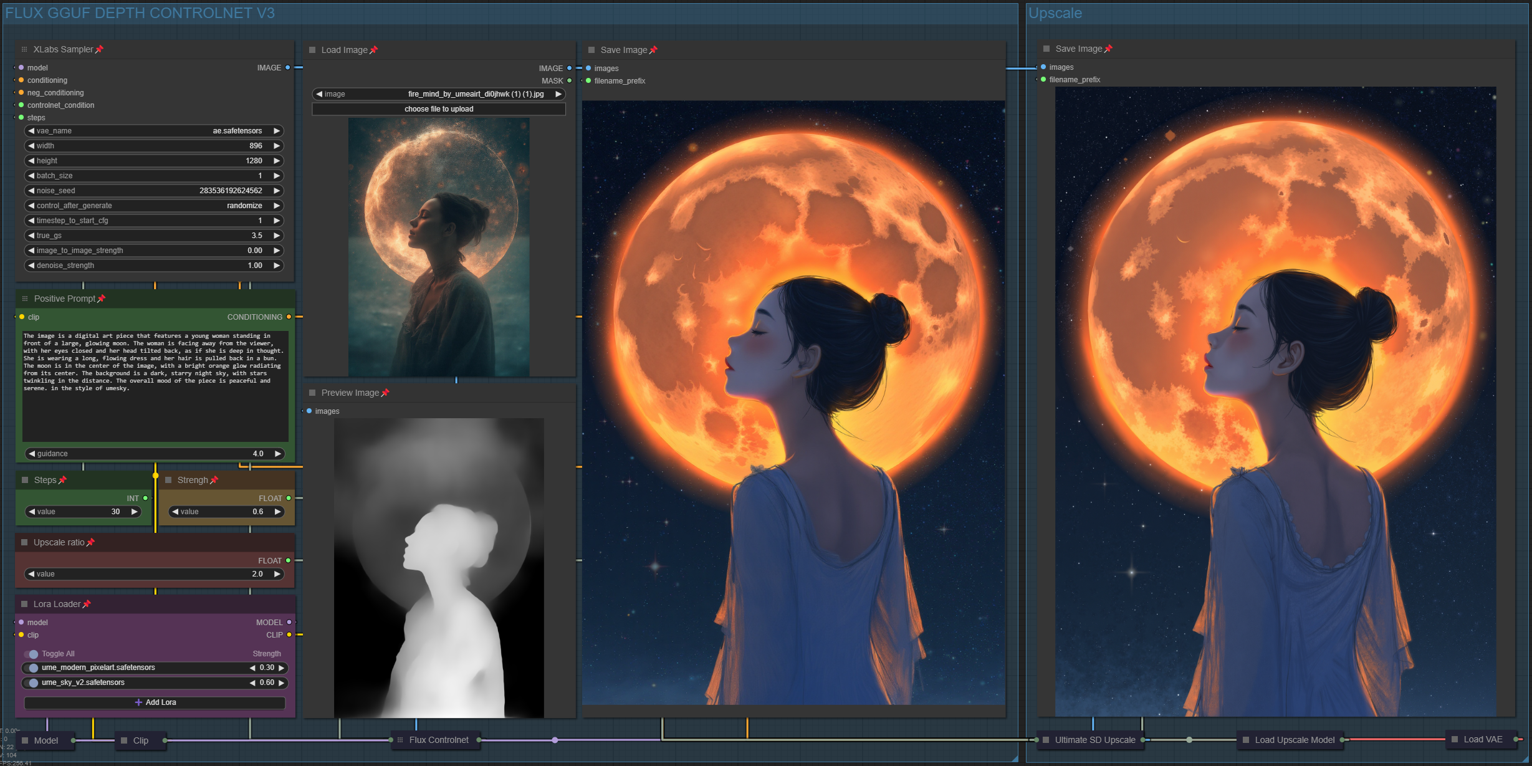The height and width of the screenshot is (766, 1532).
Task: Click the pin icon on Preview Image node
Action: point(385,393)
